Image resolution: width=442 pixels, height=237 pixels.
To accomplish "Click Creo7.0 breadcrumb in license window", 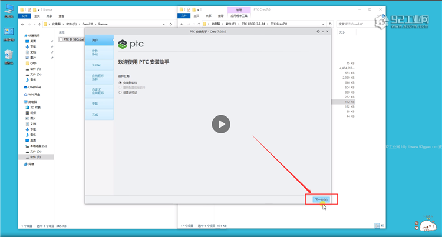I will pyautogui.click(x=87, y=24).
